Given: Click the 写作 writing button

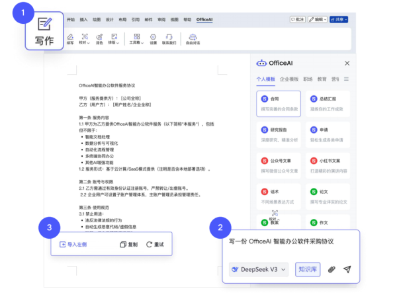Looking at the screenshot, I should (x=44, y=31).
